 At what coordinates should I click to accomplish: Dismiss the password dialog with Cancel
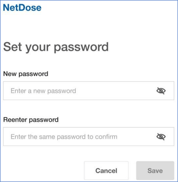click(x=106, y=171)
